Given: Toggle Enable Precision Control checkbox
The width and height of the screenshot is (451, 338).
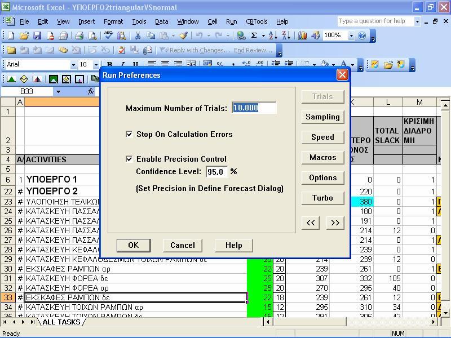Looking at the screenshot, I should click(129, 159).
